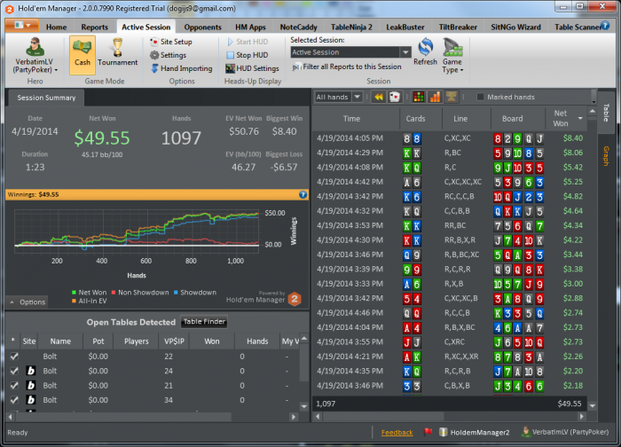Click the open tables scroll down arrow
Viewport: 621px width, 447px height.
click(x=303, y=406)
